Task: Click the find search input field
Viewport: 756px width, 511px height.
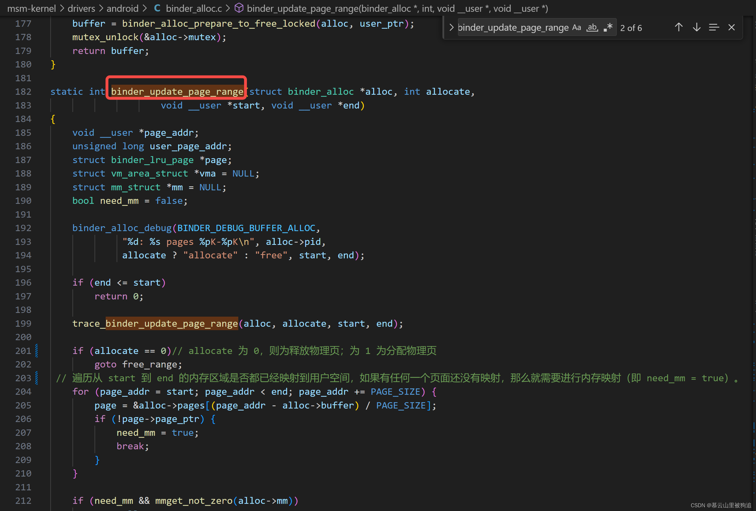Action: pyautogui.click(x=513, y=28)
